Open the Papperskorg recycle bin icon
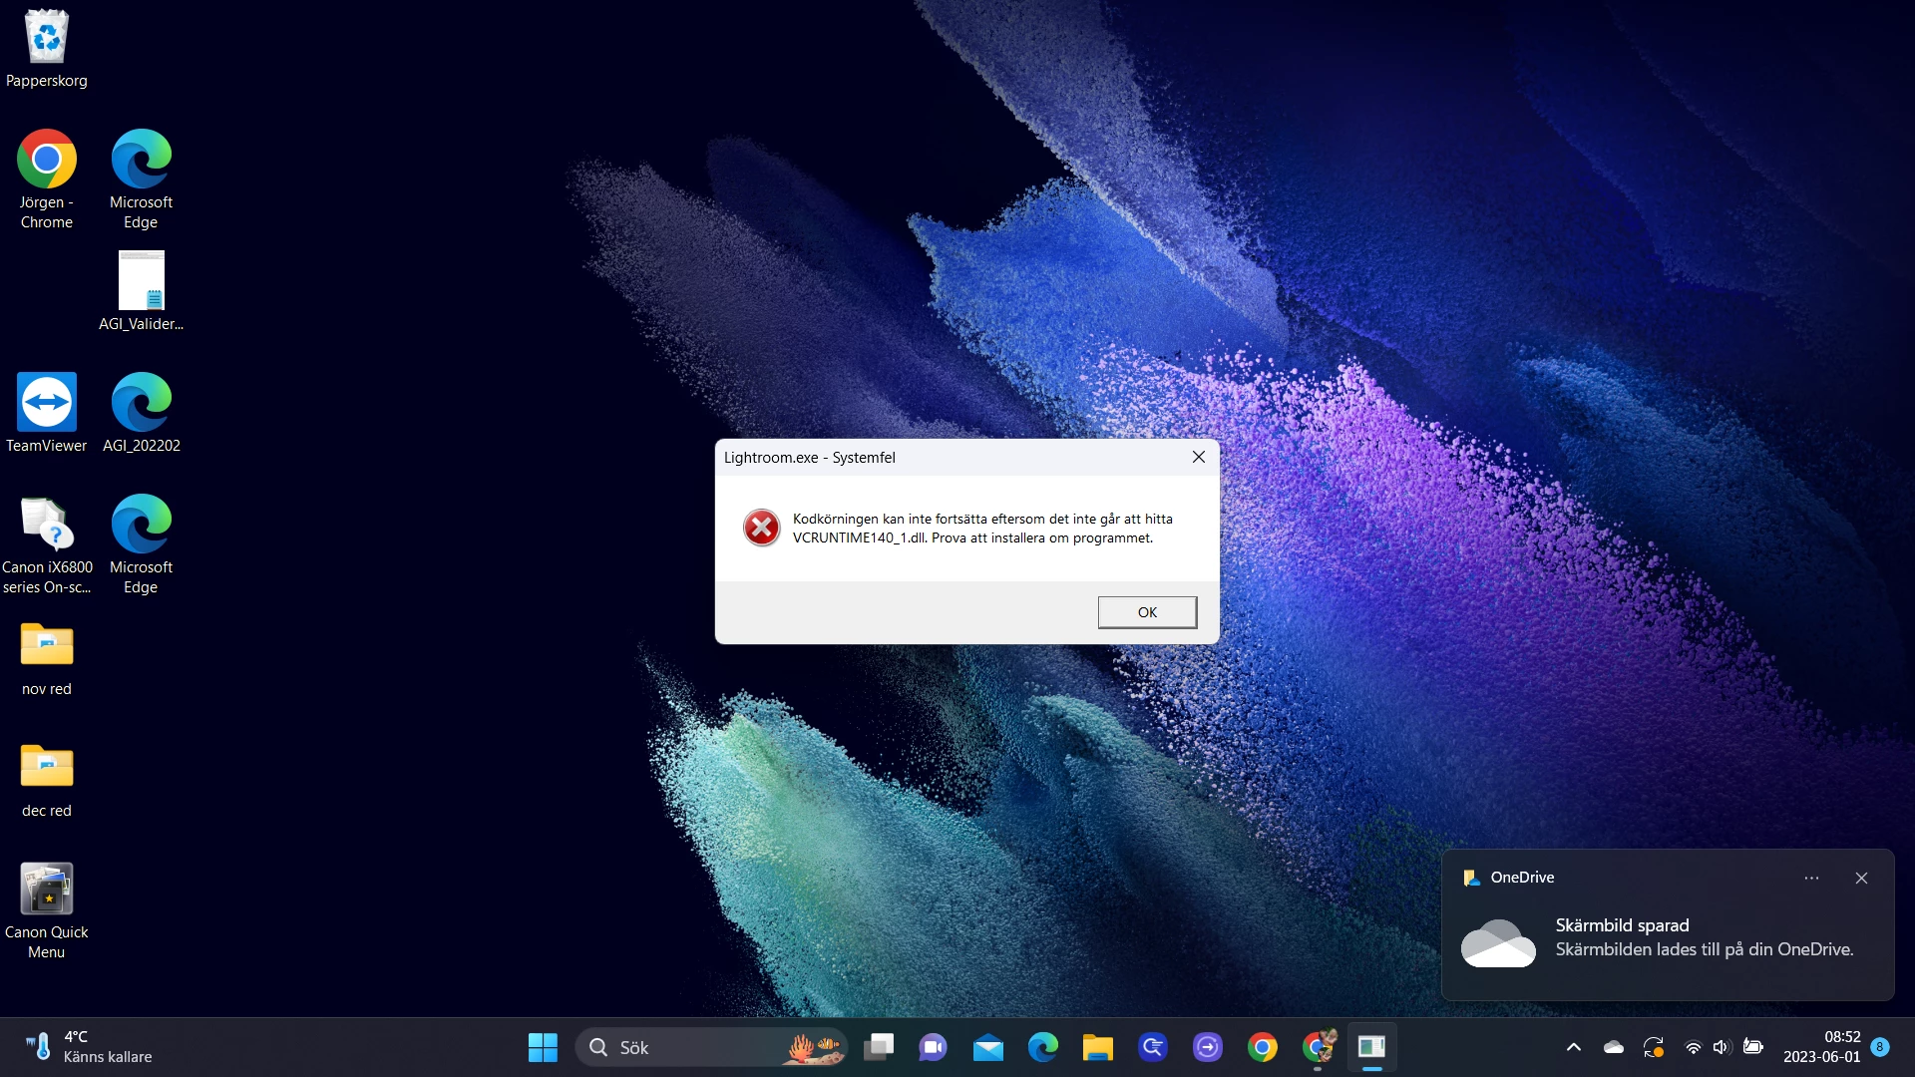Viewport: 1915px width, 1077px height. (x=46, y=40)
